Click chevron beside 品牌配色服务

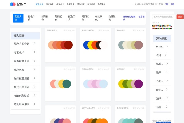[34, 78]
